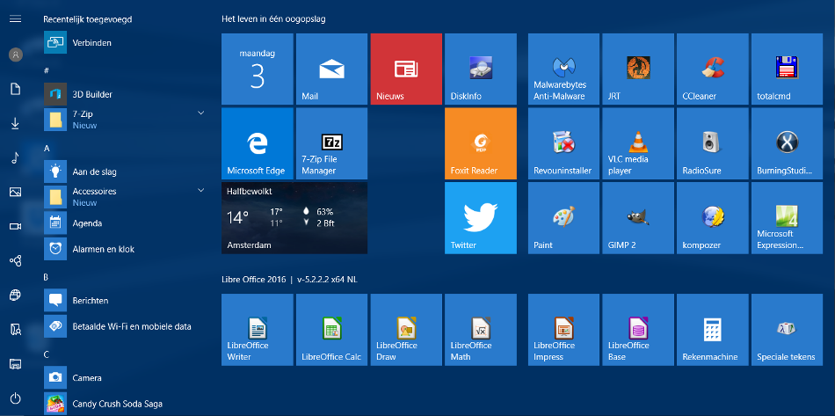Open the Pictures sidebar icon
Image resolution: width=835 pixels, height=416 pixels.
point(16,193)
